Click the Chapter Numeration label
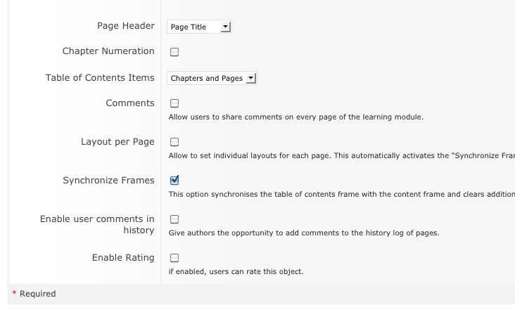Screen dimensions: 515x312 (x=108, y=51)
